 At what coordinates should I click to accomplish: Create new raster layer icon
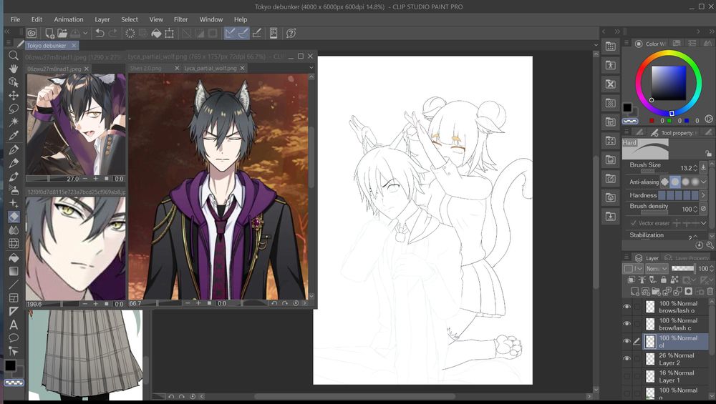pyautogui.click(x=634, y=291)
